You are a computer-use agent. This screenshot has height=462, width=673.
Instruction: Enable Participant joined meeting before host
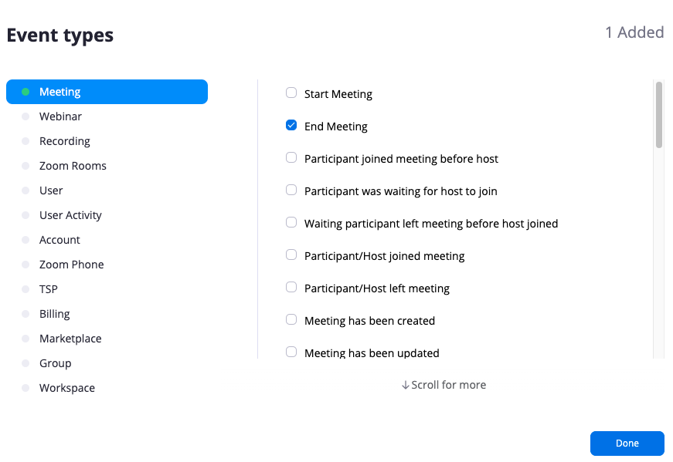[291, 158]
